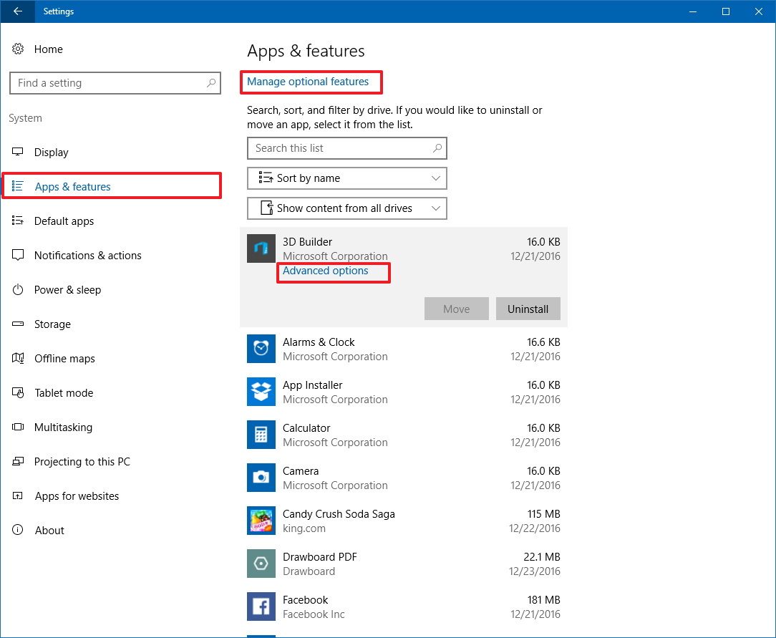Image resolution: width=776 pixels, height=638 pixels.
Task: Uninstall 3D Builder
Action: click(528, 309)
